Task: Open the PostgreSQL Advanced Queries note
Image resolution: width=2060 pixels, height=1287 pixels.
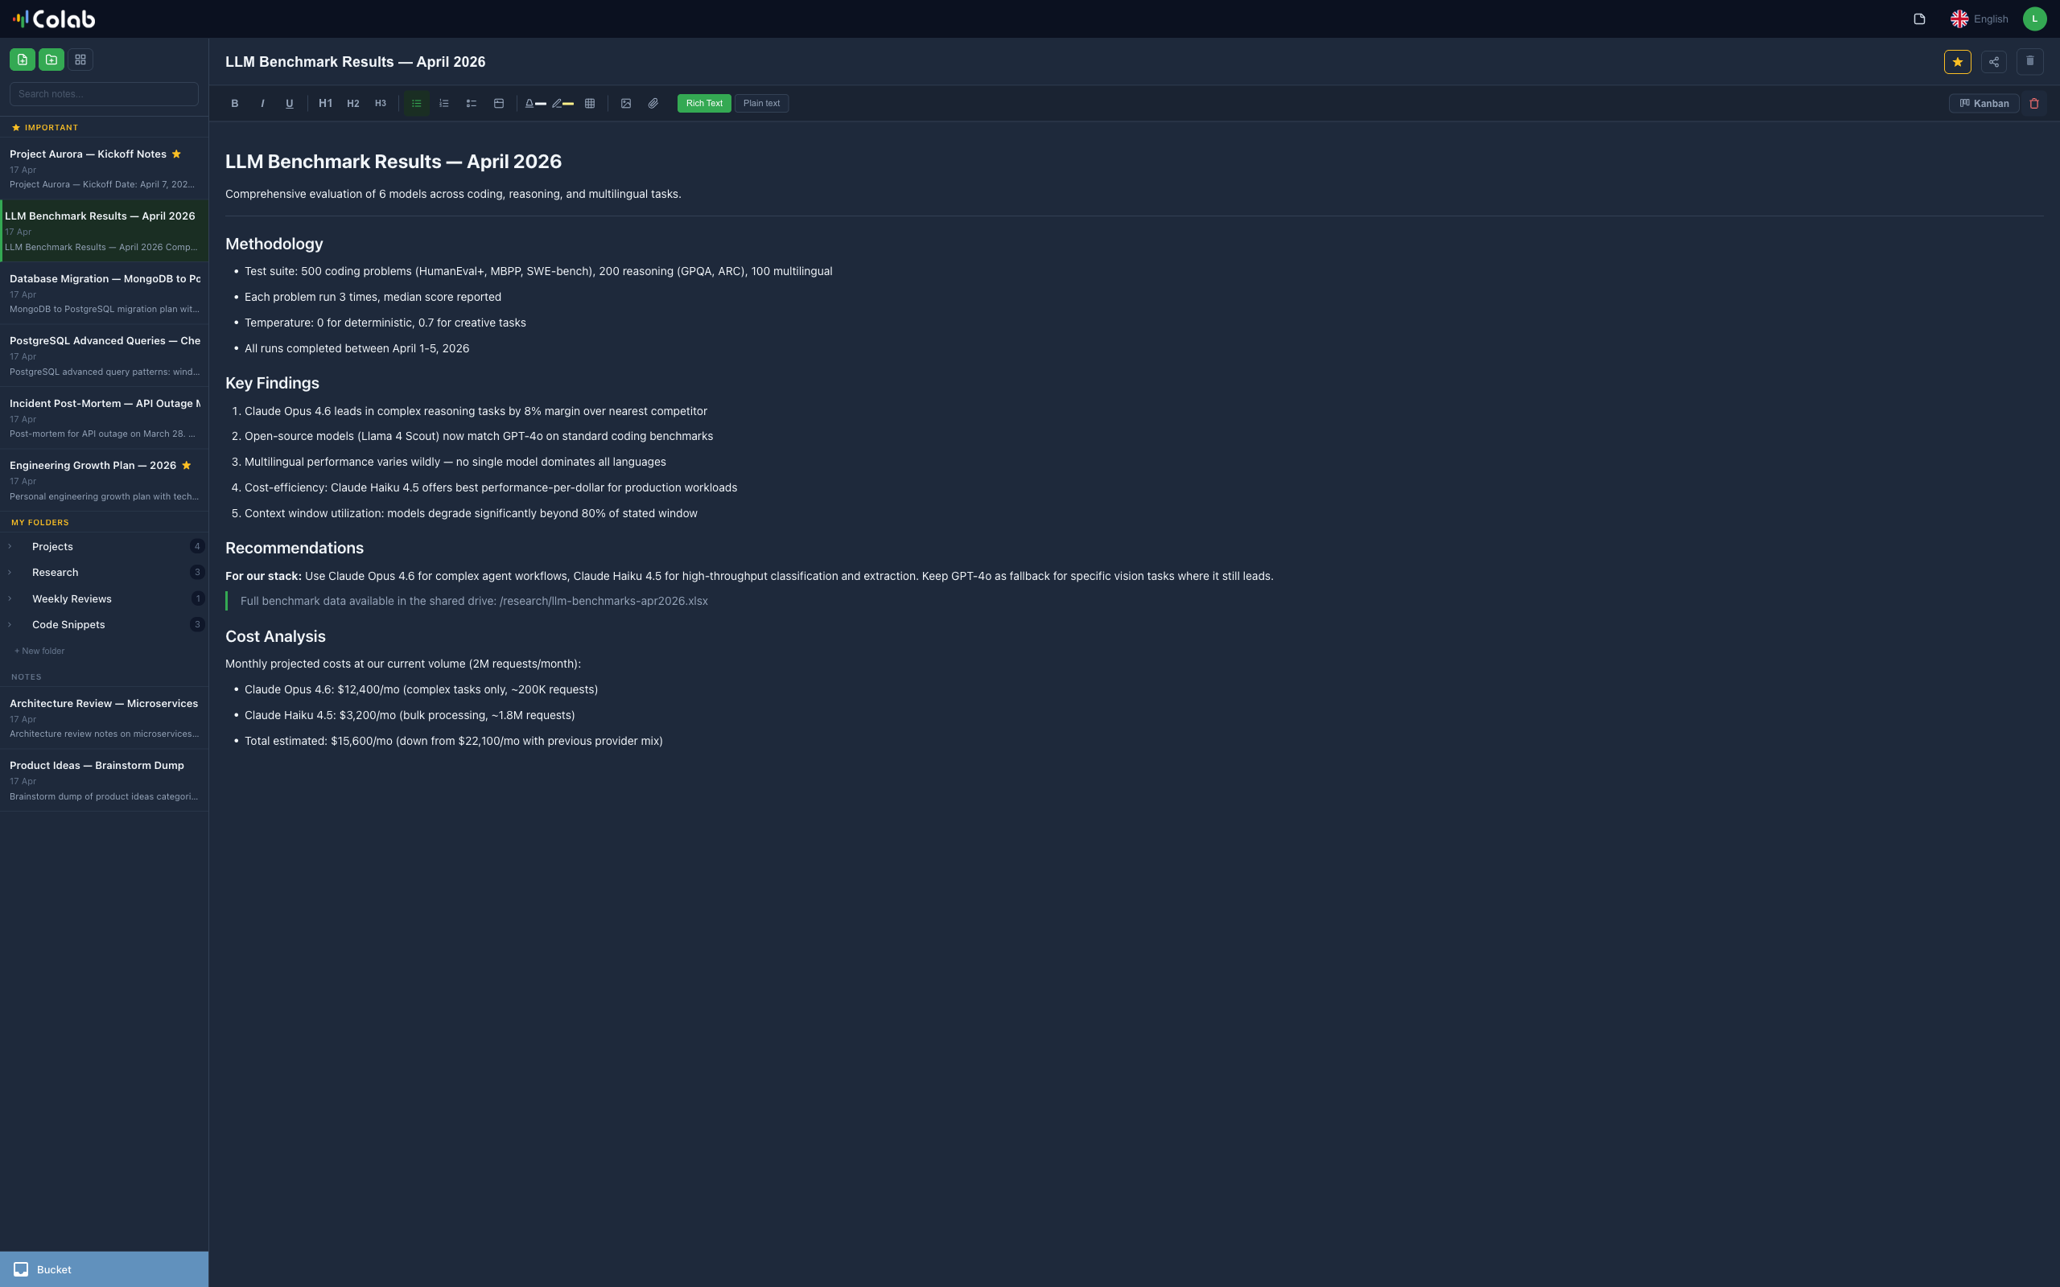Action: coord(104,356)
